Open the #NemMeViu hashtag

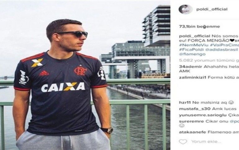(x=193, y=45)
